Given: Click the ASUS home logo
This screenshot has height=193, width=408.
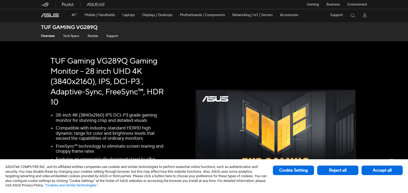Looking at the screenshot, I should [50, 15].
